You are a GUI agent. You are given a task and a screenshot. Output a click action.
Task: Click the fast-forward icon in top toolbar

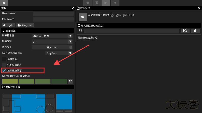pos(115,3)
